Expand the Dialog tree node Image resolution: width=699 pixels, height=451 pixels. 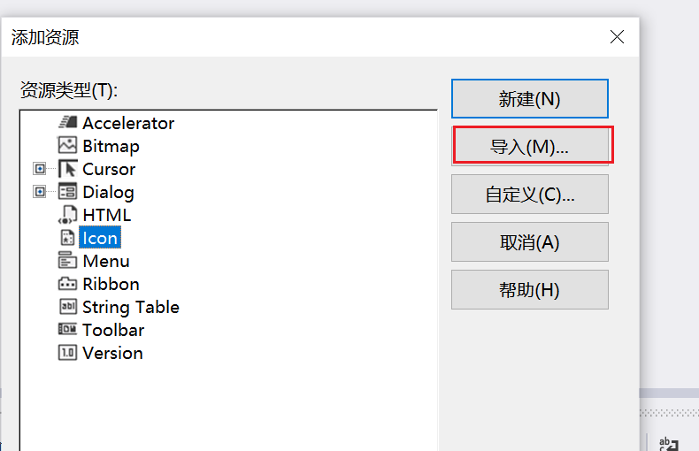[40, 192]
